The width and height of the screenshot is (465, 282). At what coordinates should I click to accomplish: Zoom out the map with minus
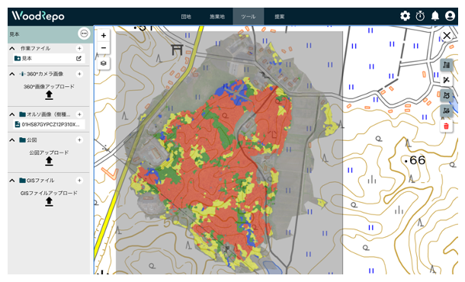pyautogui.click(x=104, y=48)
